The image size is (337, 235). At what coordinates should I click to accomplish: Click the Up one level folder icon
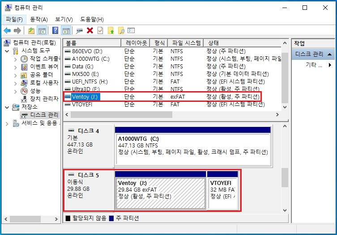click(31, 31)
